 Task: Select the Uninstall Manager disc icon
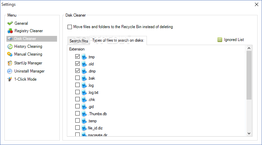(10, 71)
